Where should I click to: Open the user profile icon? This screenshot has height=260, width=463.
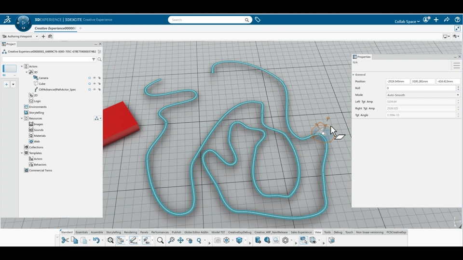[426, 19]
